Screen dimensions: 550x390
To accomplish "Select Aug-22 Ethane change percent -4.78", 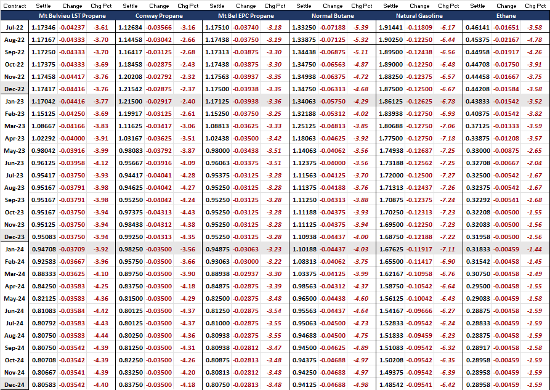I will (535, 39).
